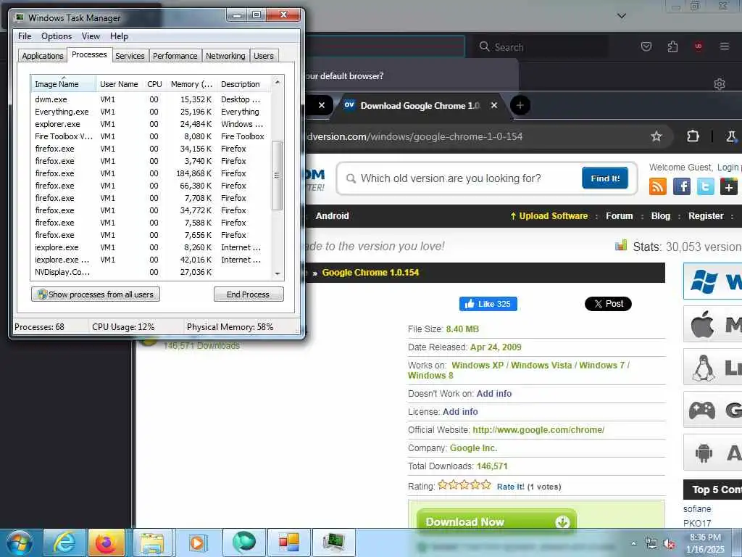Switch to the Networking tab
This screenshot has height=557, width=742.
[x=225, y=55]
